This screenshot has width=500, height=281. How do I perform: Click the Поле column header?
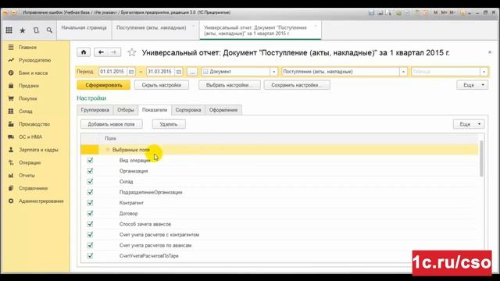[x=110, y=139]
